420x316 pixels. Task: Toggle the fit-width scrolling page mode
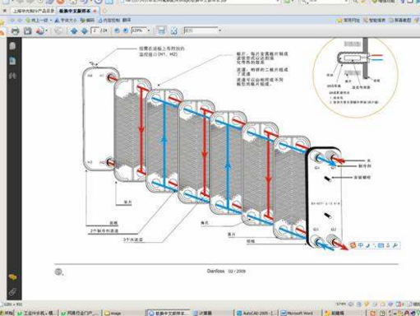click(162, 30)
